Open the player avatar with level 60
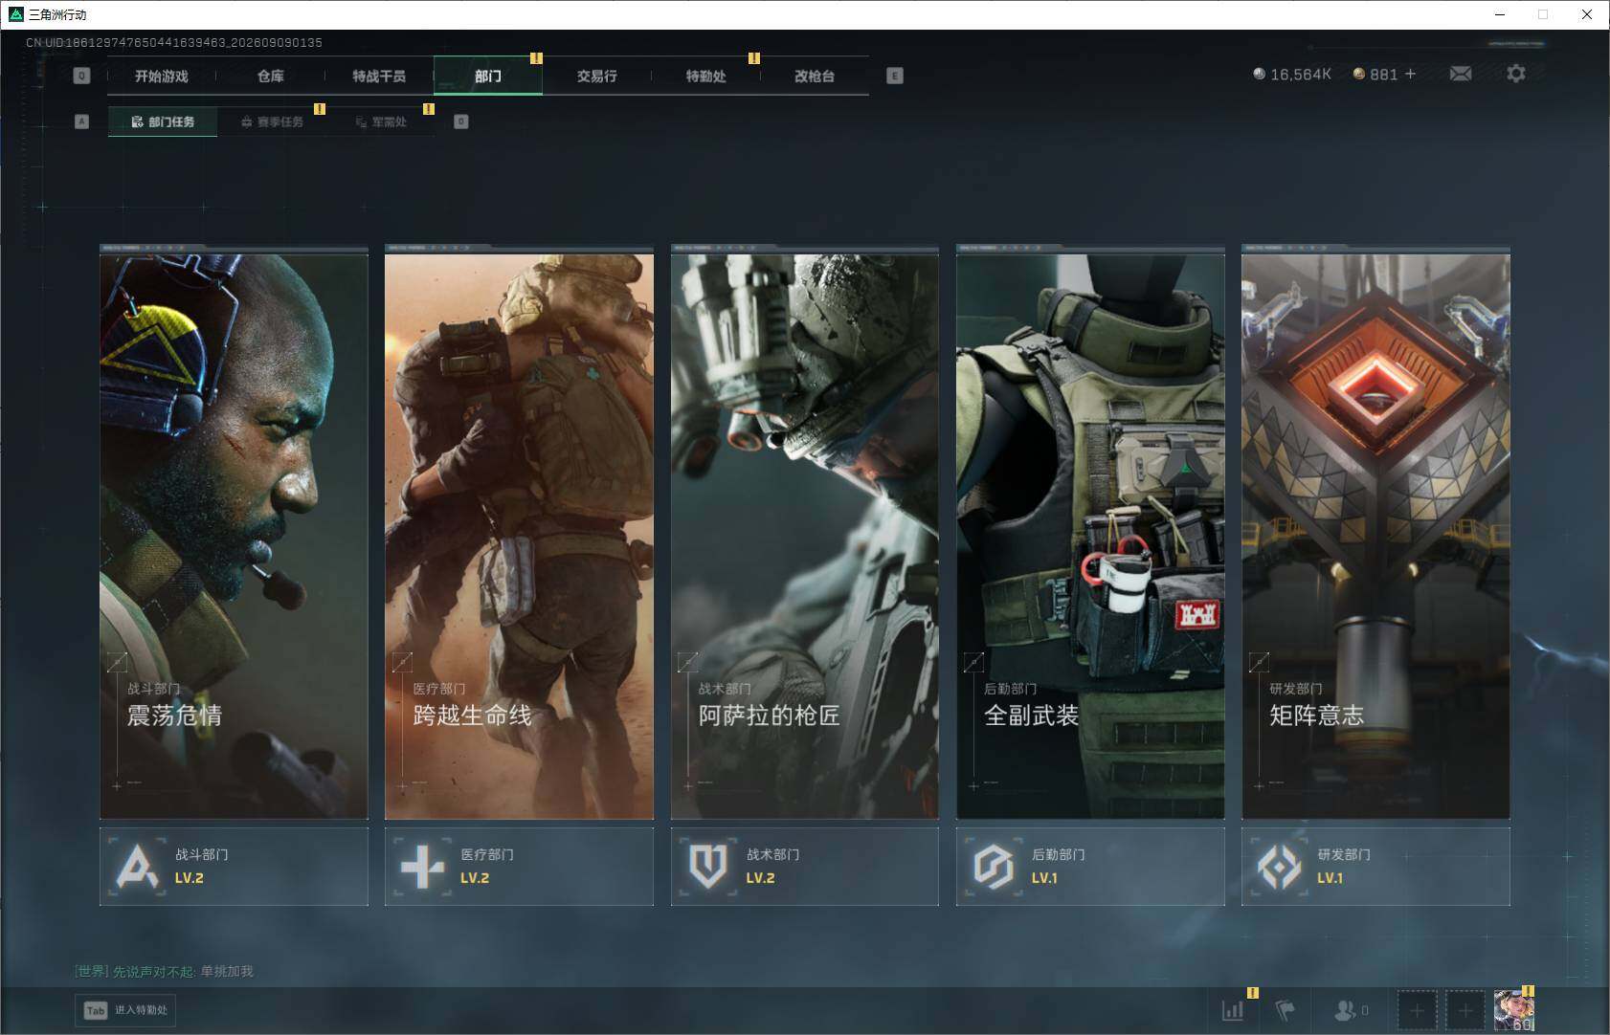Viewport: 1610px width, 1035px height. [x=1514, y=1010]
